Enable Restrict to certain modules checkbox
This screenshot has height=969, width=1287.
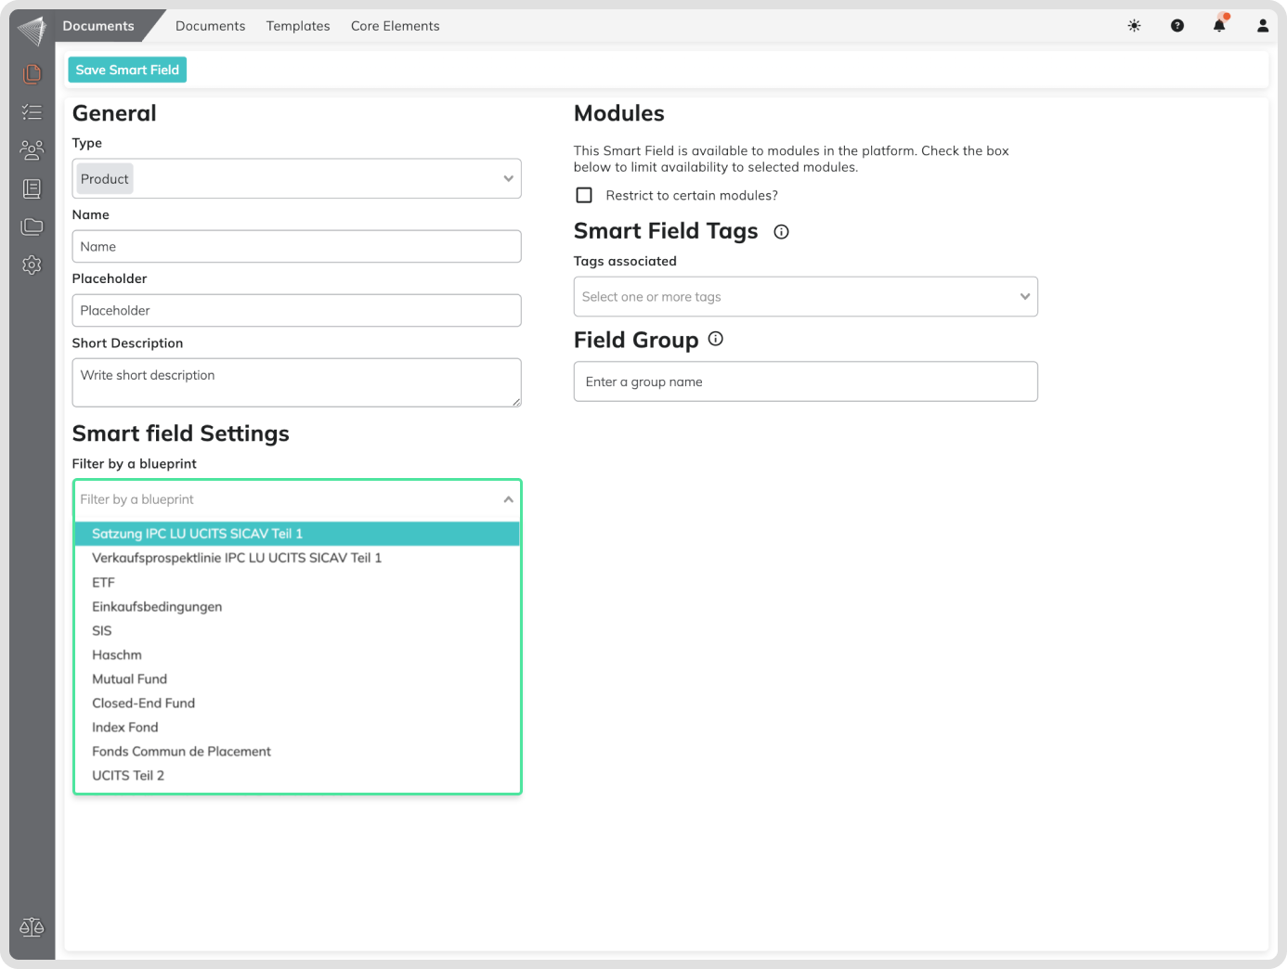584,195
